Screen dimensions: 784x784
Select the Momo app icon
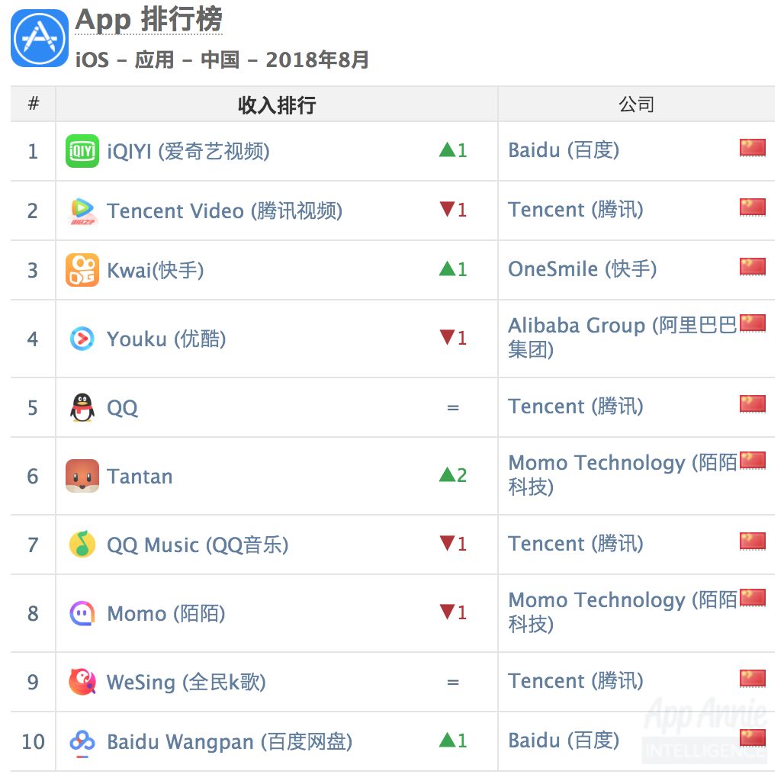(82, 613)
